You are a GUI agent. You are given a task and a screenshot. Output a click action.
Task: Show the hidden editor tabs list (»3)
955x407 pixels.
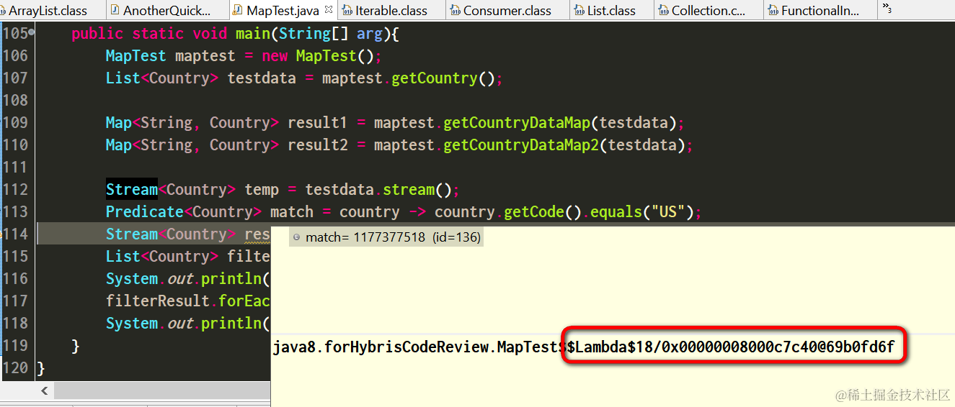pos(887,9)
